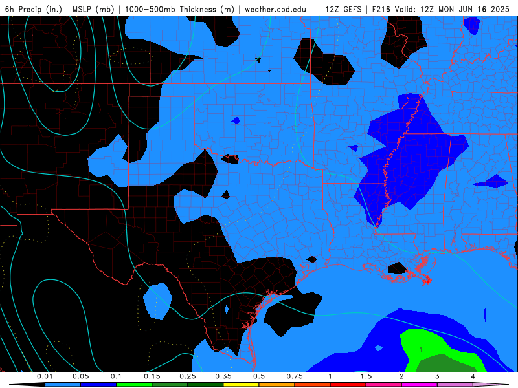The height and width of the screenshot is (388, 518).
Task: Click the bright green 0.1–0.15 legend swatch
Action: point(134,385)
